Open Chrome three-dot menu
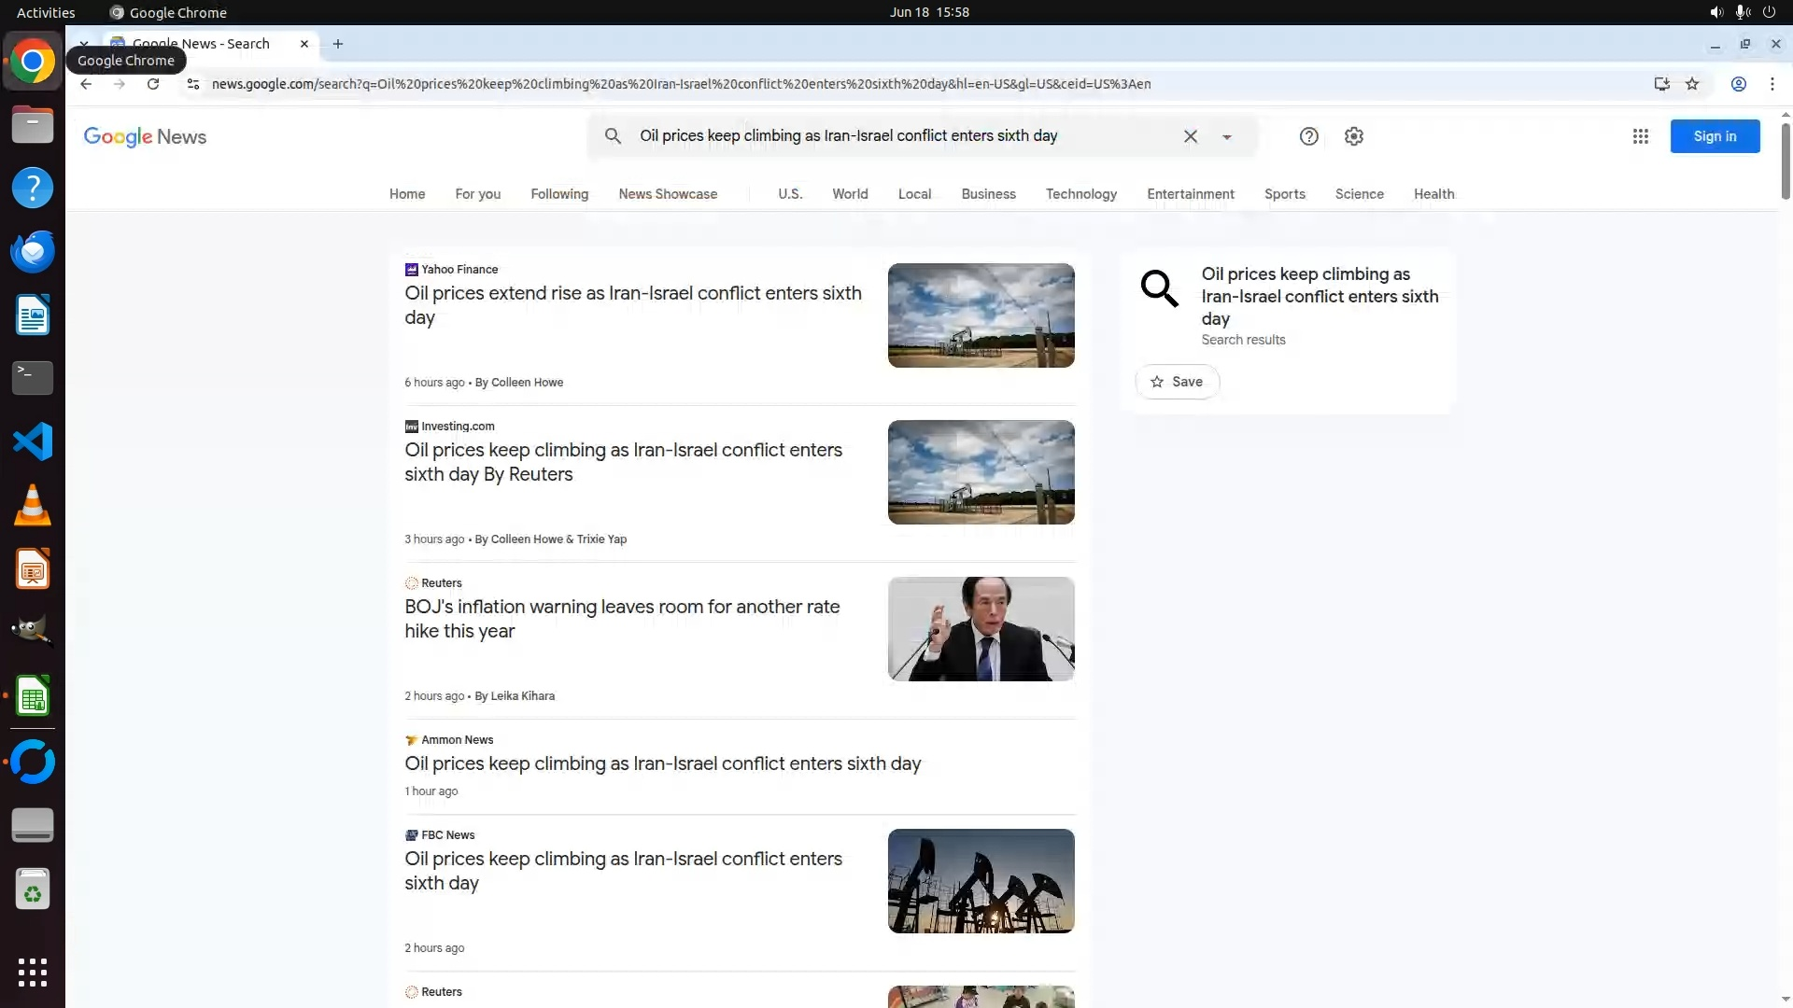 click(x=1772, y=84)
